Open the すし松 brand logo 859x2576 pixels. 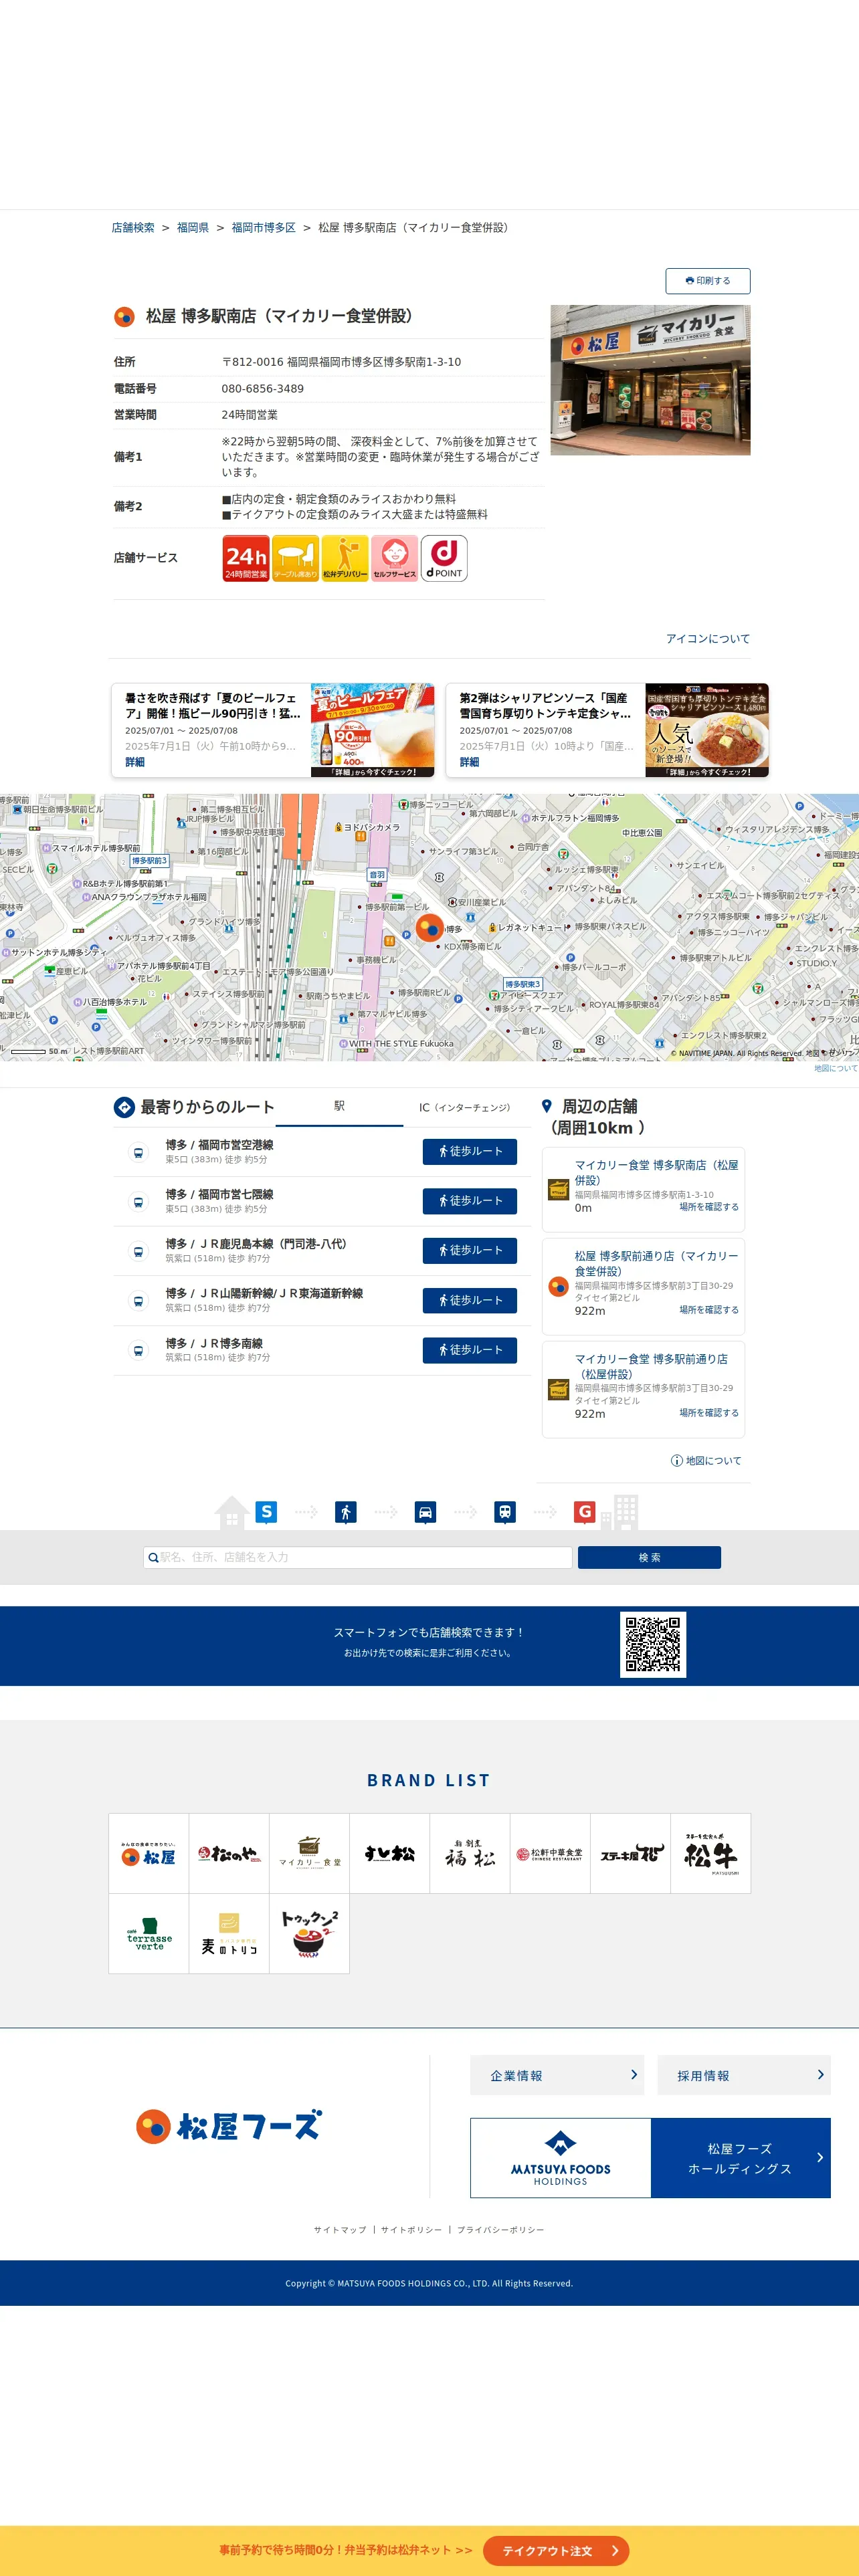click(390, 1853)
